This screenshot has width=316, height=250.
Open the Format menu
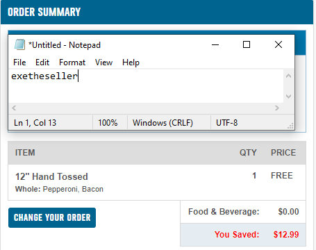[x=72, y=62]
